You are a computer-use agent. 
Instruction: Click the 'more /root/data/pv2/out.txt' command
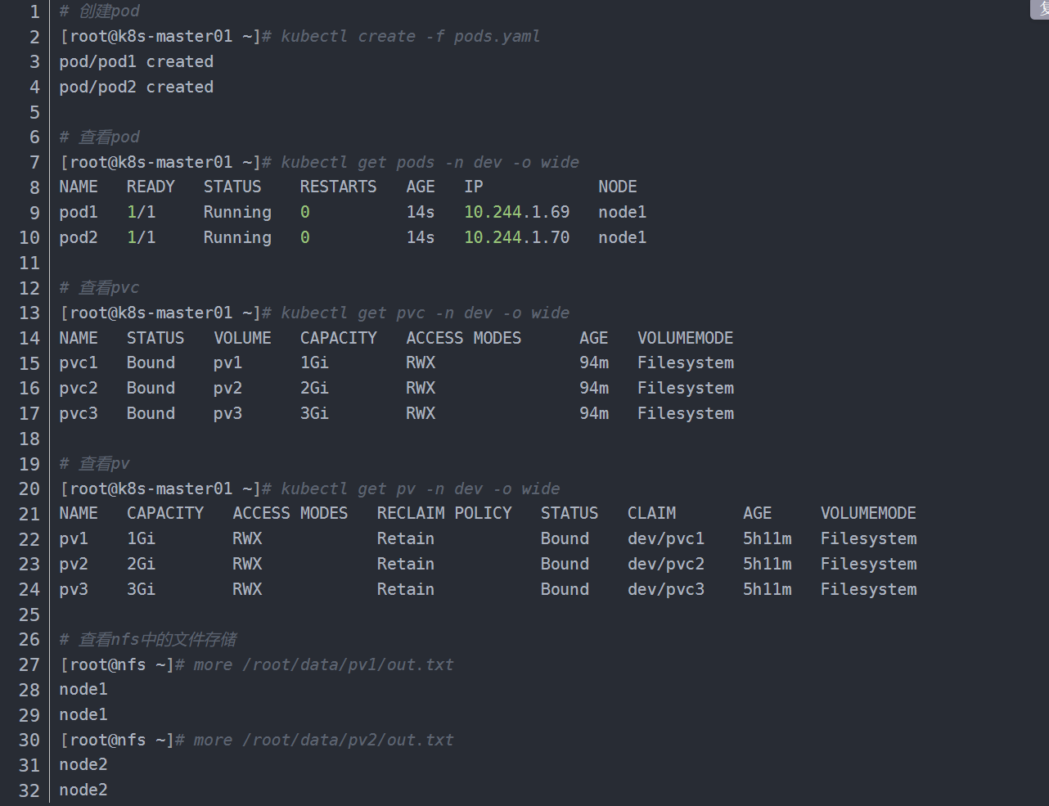(323, 741)
